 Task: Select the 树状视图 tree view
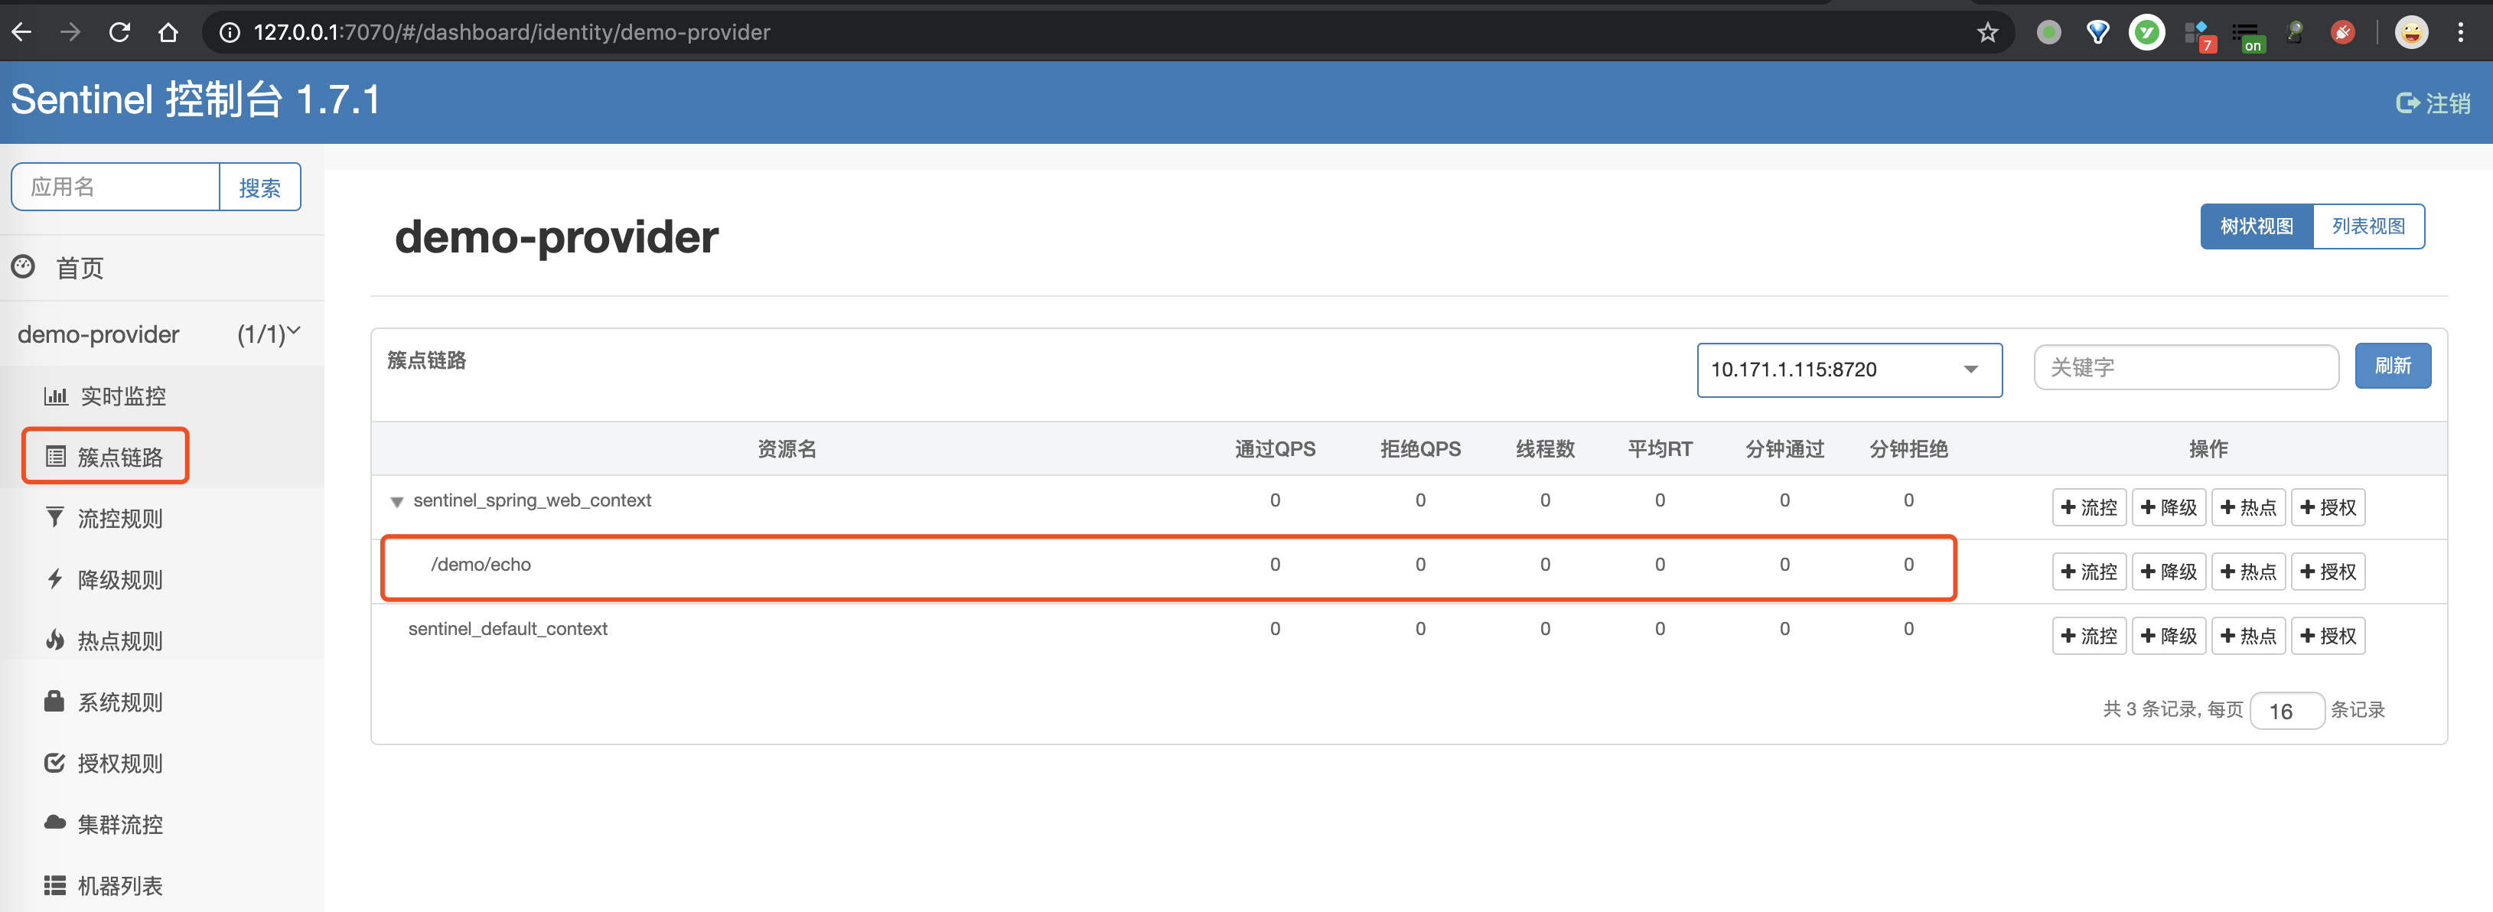(2256, 226)
